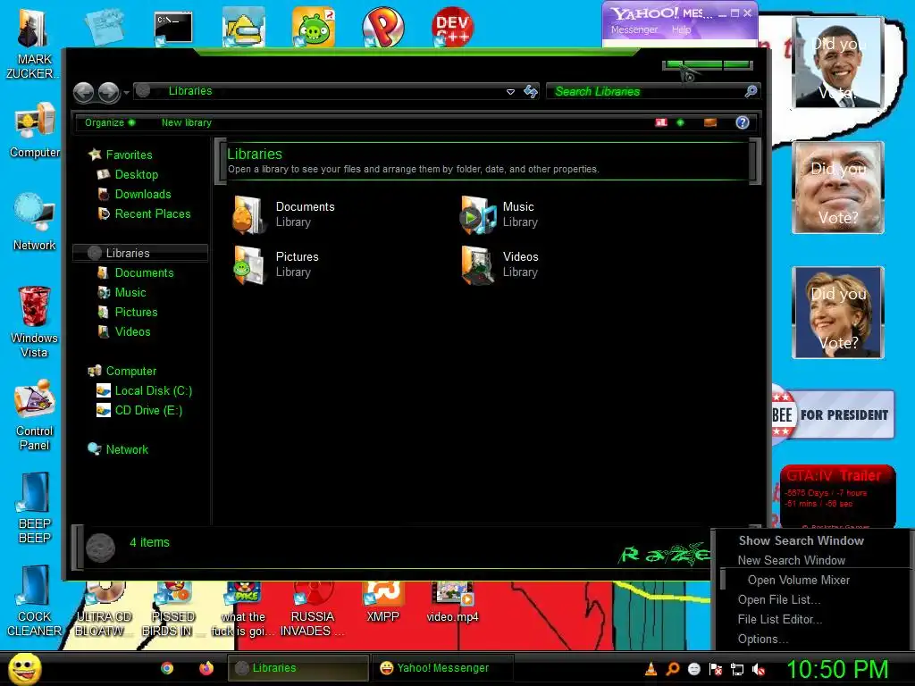Click the Hillary Clinton 'Did you Vote?' gadget
The image size is (915, 686).
pyautogui.click(x=838, y=313)
